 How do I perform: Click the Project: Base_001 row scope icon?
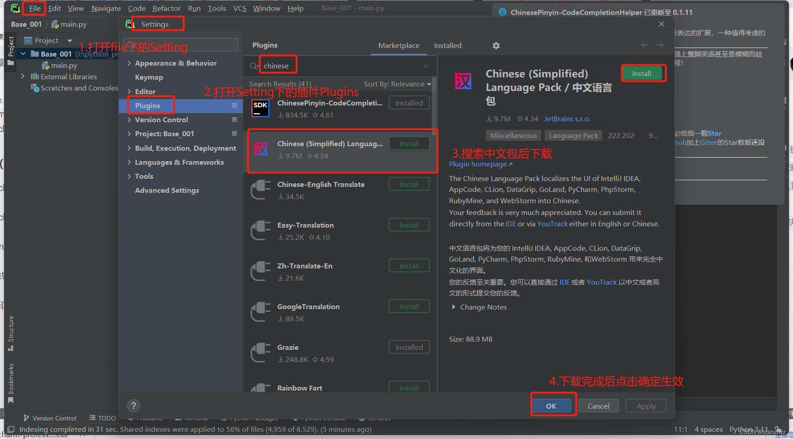coord(234,134)
